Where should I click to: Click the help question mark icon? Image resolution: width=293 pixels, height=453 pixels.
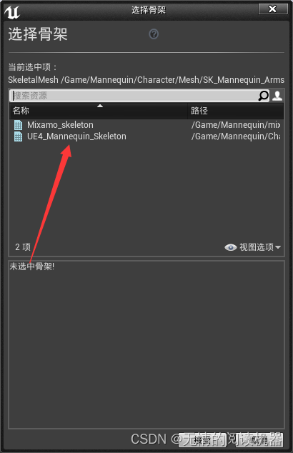(x=154, y=34)
